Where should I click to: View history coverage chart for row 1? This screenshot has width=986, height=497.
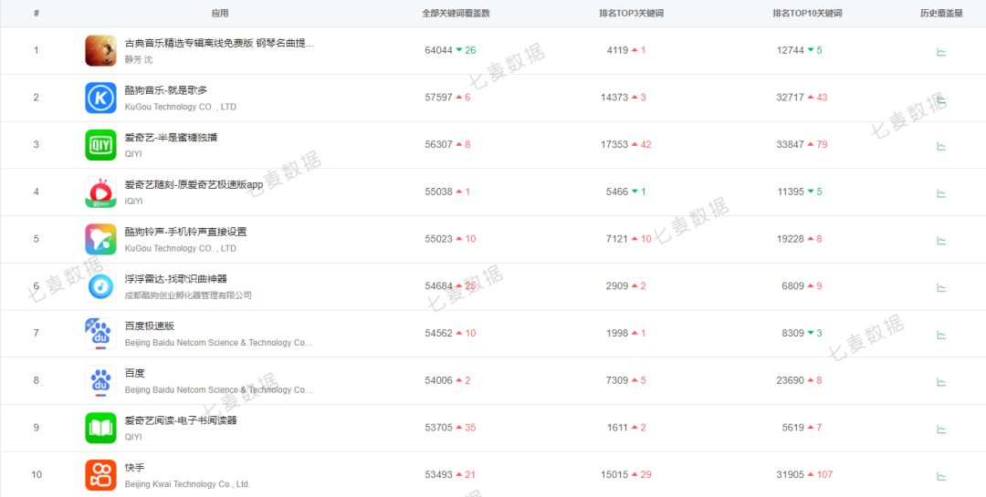click(x=941, y=51)
